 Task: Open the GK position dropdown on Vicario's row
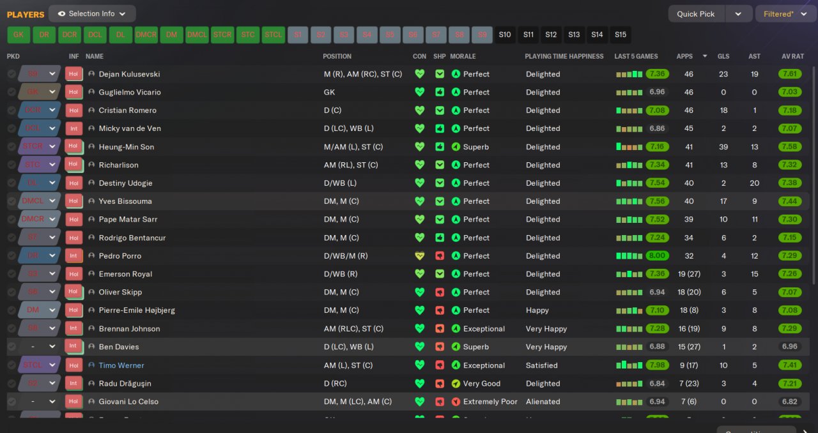point(40,92)
